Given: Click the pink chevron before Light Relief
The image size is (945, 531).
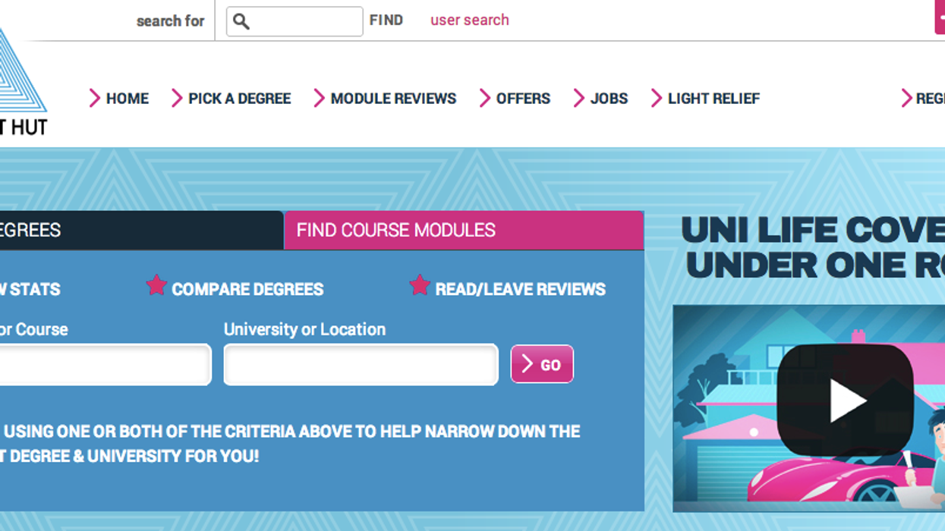Looking at the screenshot, I should coord(657,99).
